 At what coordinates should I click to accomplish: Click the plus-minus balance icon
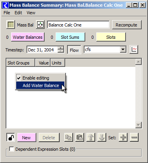pyautogui.click(x=40, y=25)
